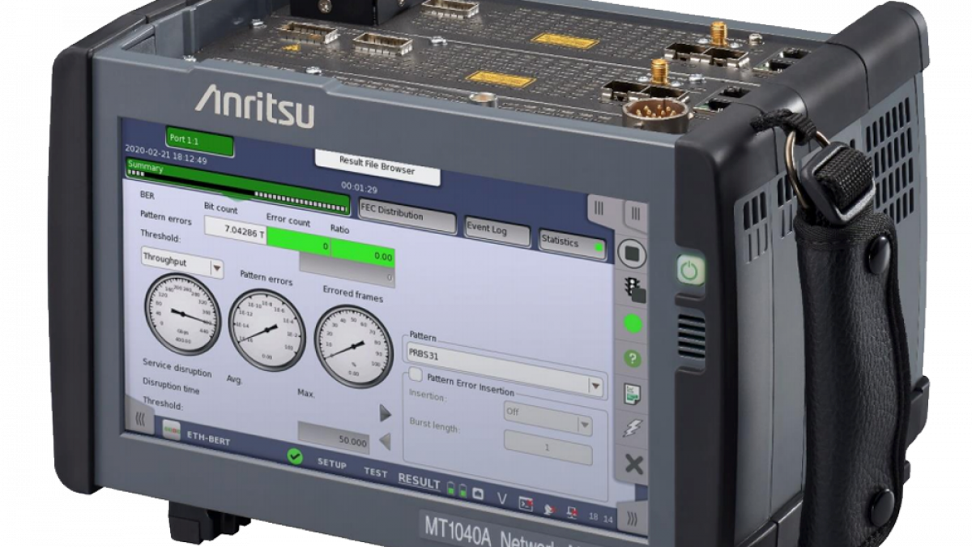The image size is (972, 547).
Task: Select the second vertical-bars panel tab
Action: [636, 214]
